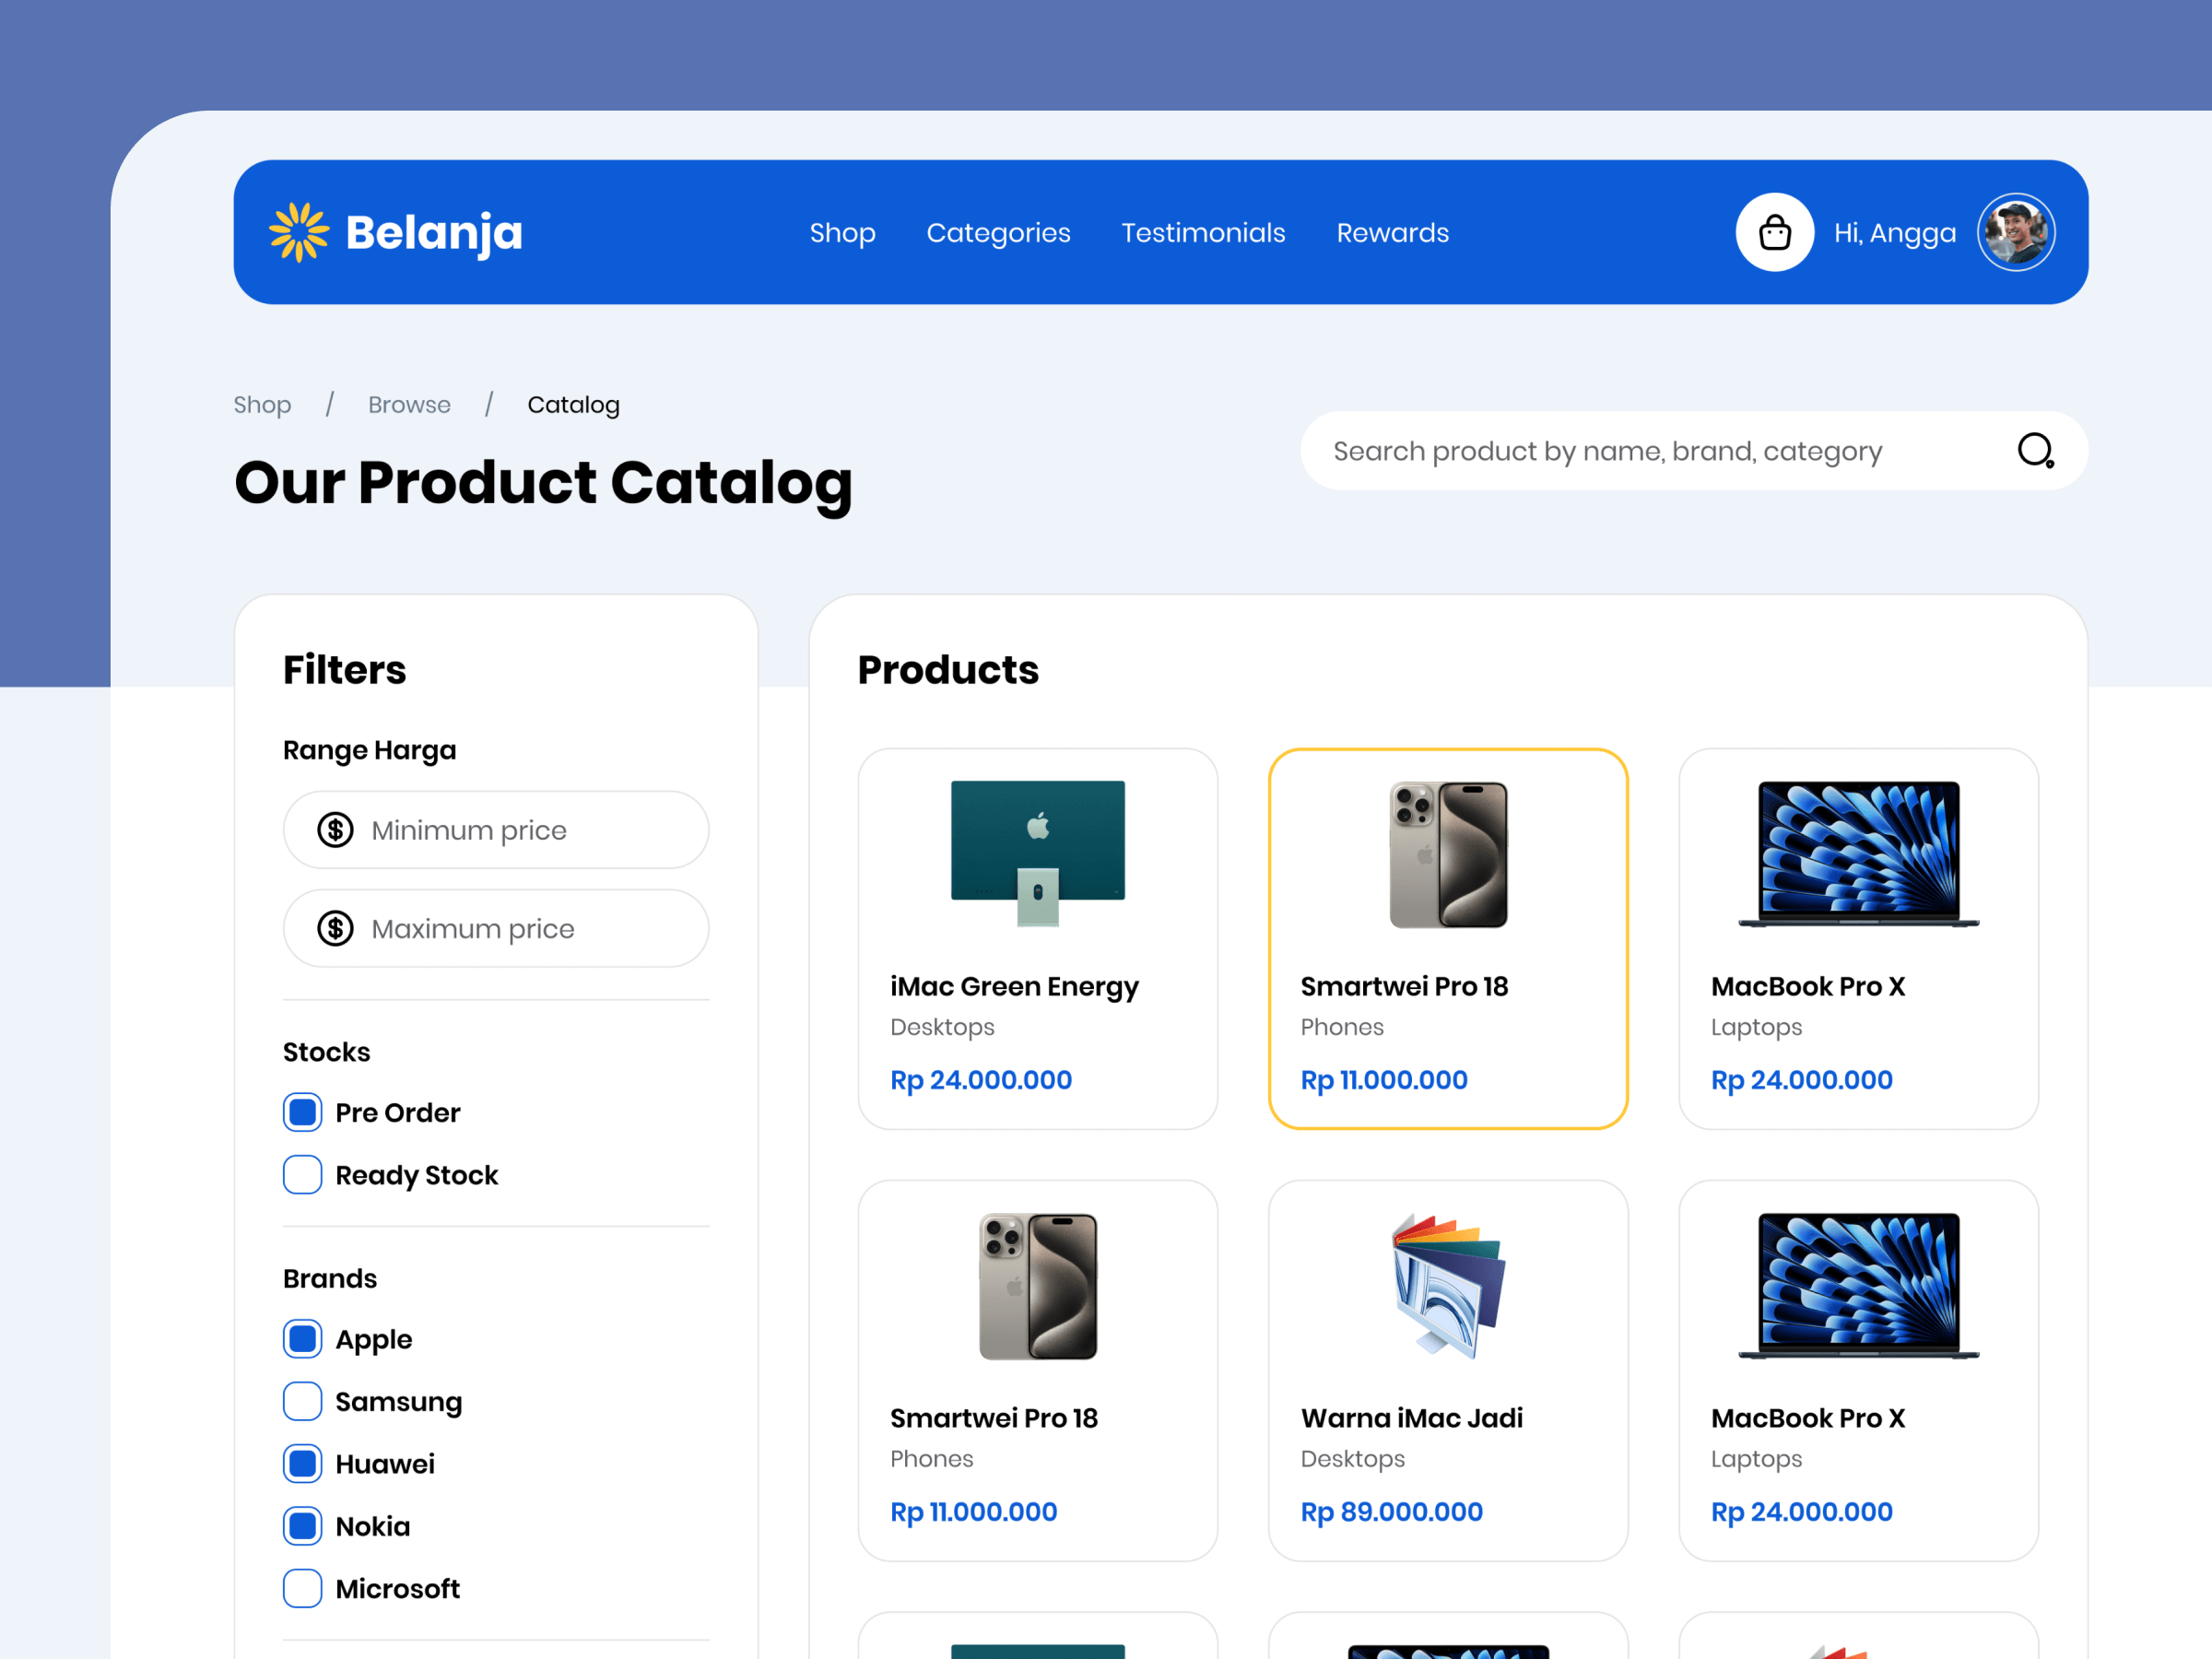
Task: Click the Stocks filter heading
Action: (326, 1052)
